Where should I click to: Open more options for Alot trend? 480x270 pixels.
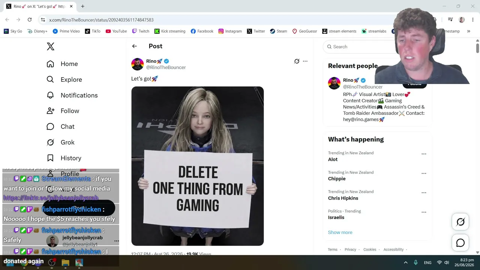point(424,154)
